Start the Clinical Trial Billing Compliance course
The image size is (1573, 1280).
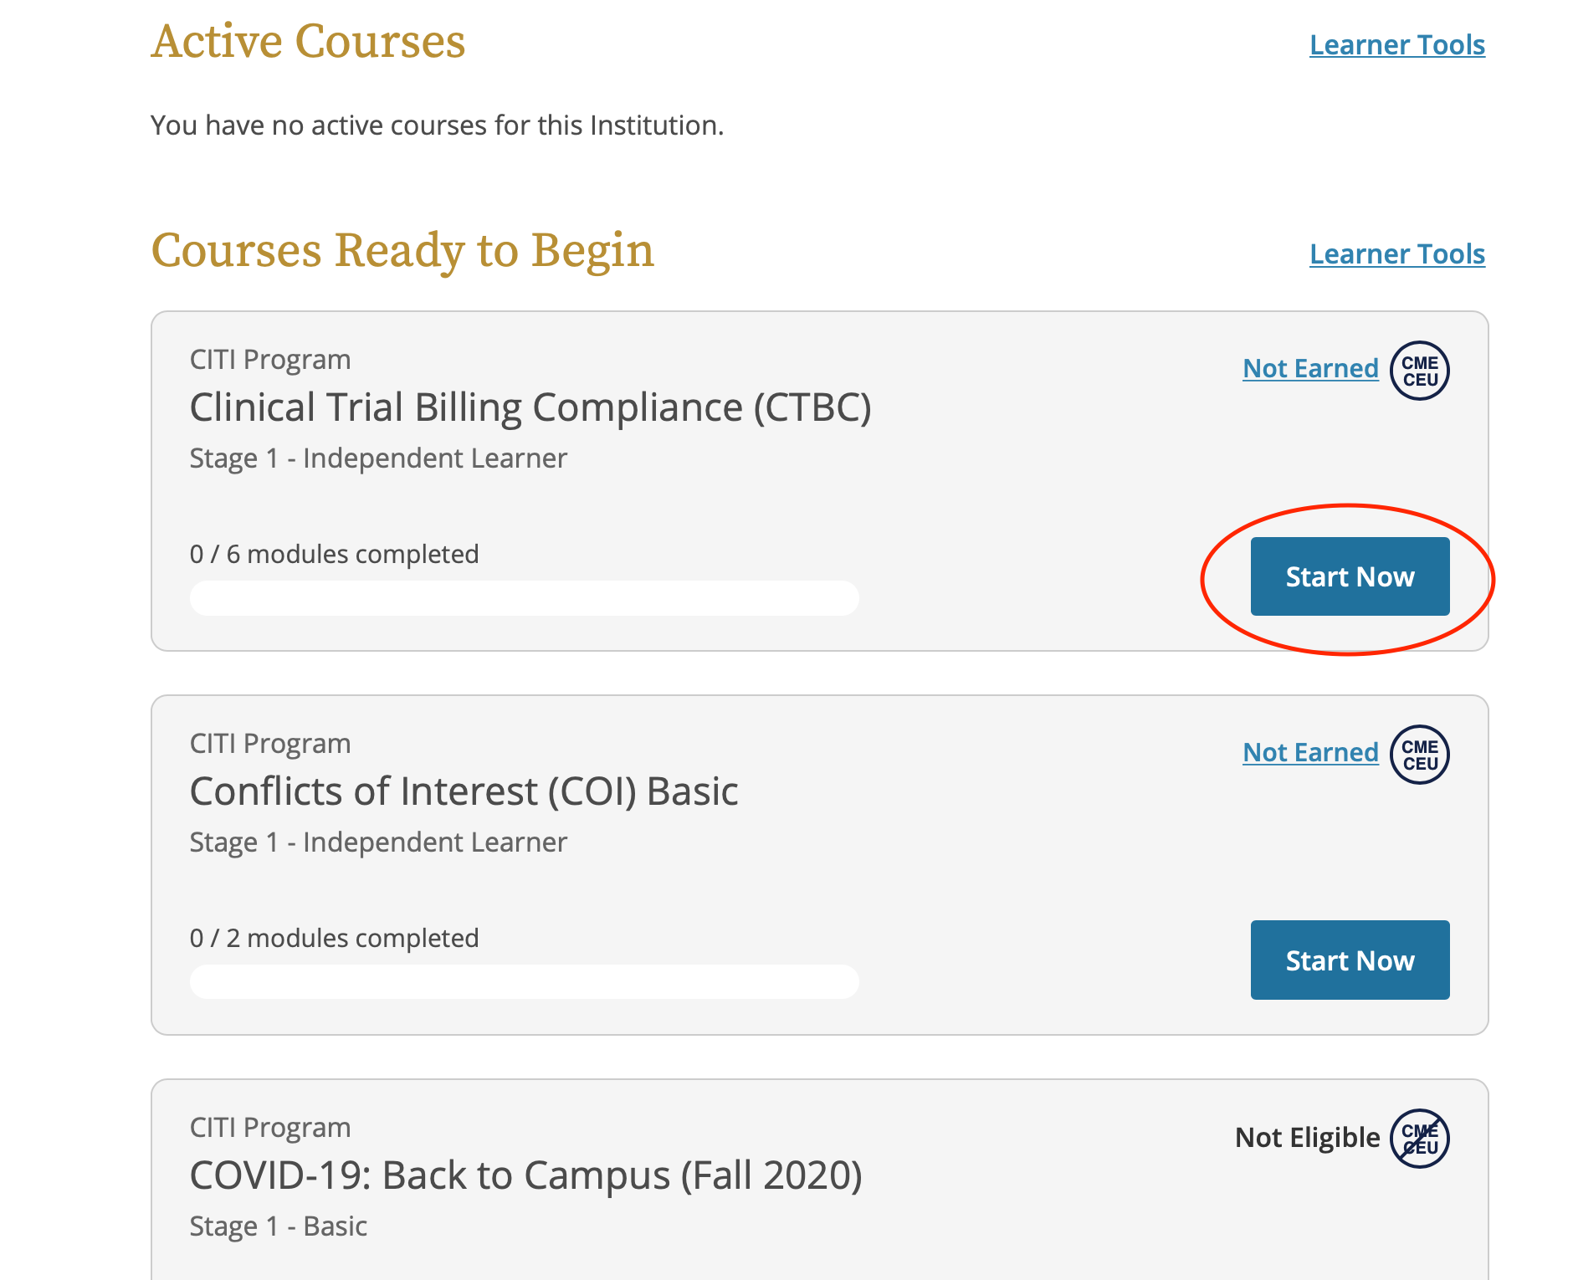pyautogui.click(x=1350, y=576)
